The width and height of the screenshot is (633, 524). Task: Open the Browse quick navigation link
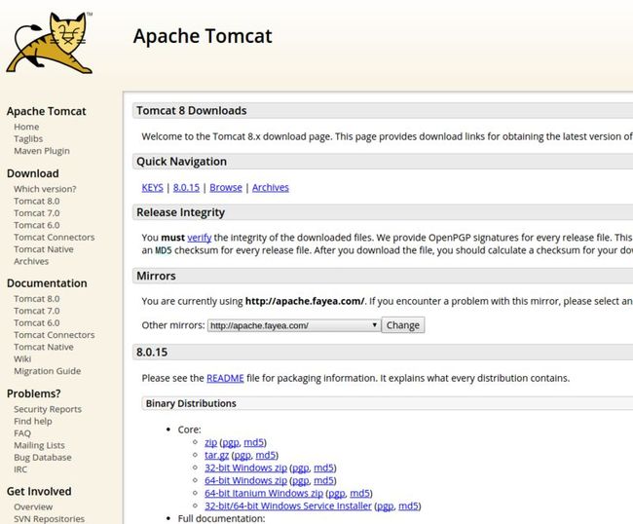click(226, 188)
